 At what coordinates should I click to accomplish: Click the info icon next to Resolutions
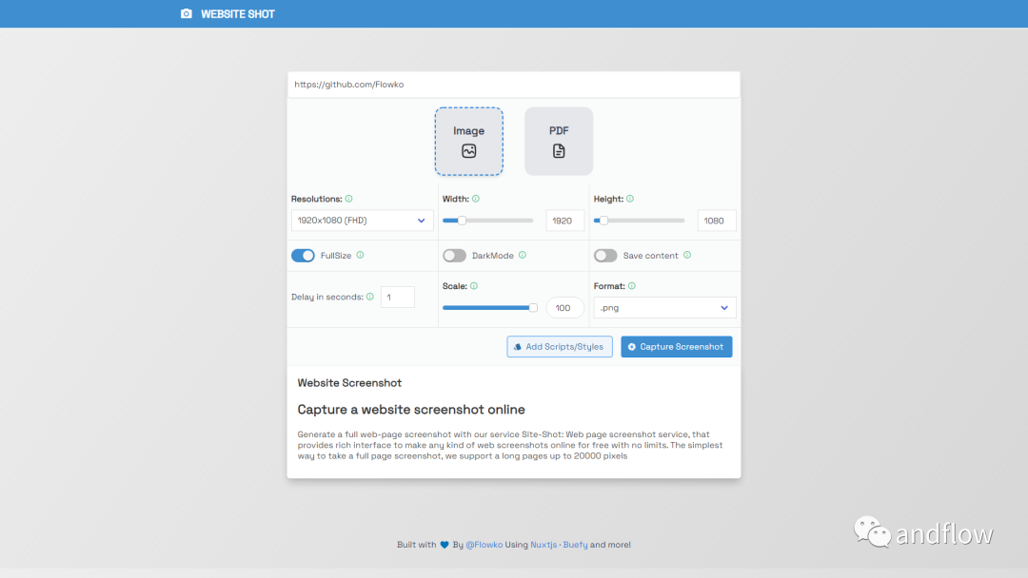click(348, 199)
